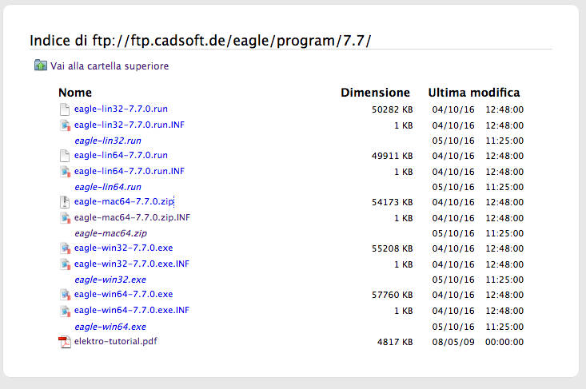Open eagle-win32-7.7.0.exe.INF link
Viewport: 586px width, 389px height.
pos(132,264)
